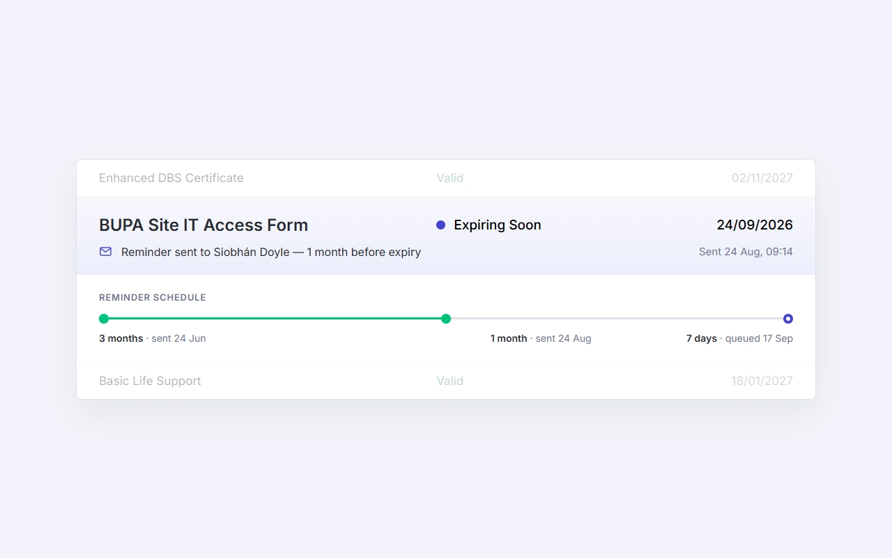Select the 1 month timeline marker
Viewport: 892px width, 558px height.
[x=446, y=319]
